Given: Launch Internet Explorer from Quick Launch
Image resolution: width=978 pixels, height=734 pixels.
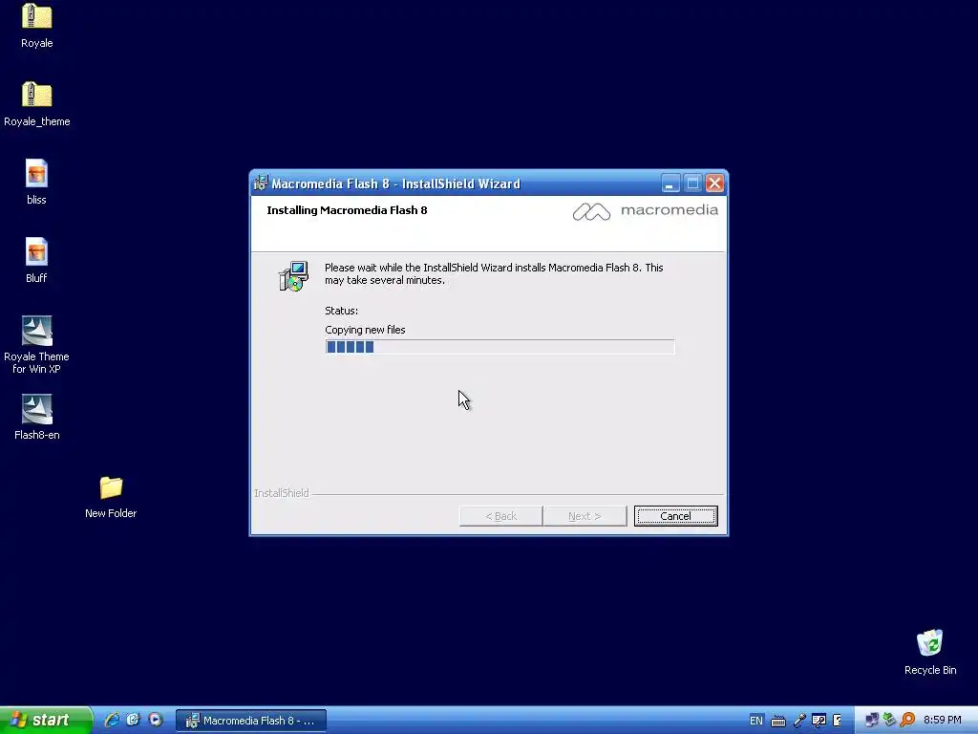Looking at the screenshot, I should coord(112,721).
